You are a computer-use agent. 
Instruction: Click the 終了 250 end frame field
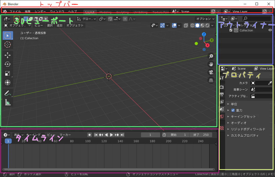201,135
